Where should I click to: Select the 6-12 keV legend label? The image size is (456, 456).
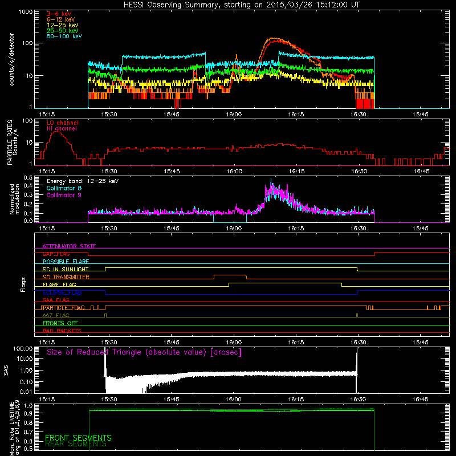click(61, 19)
